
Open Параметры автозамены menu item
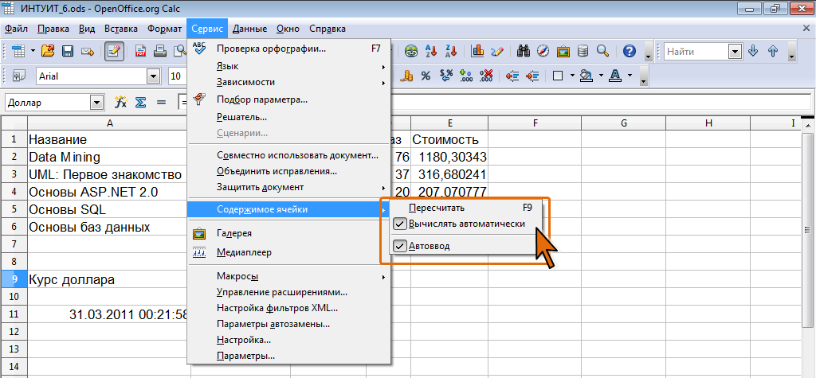[x=288, y=324]
